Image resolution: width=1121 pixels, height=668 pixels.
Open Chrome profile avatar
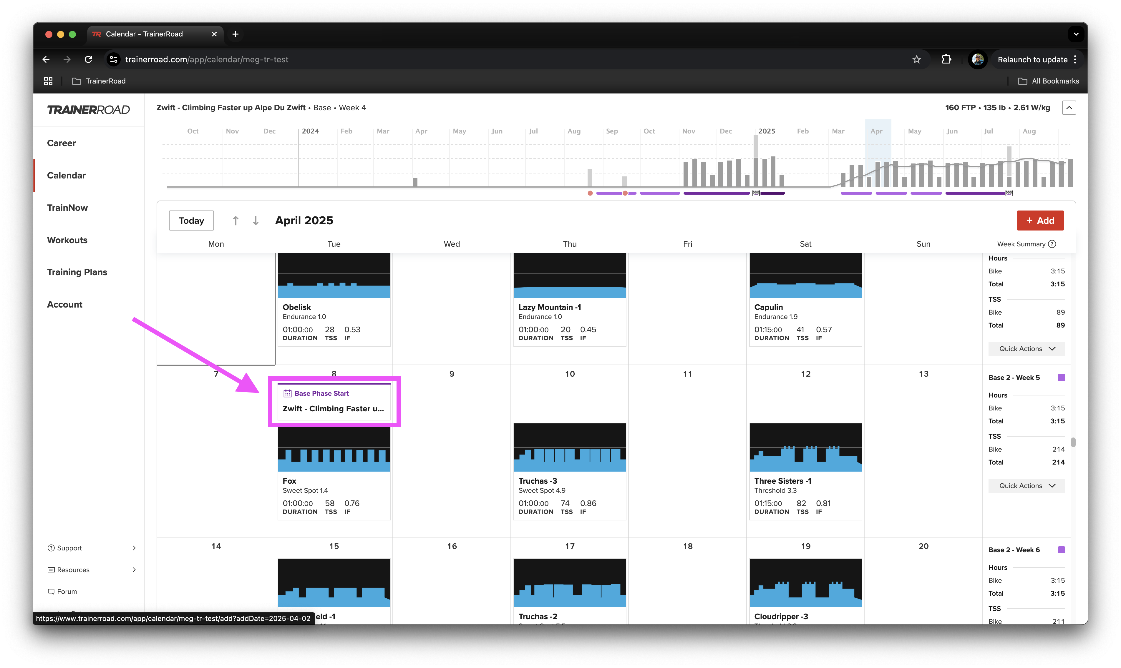[x=977, y=59]
